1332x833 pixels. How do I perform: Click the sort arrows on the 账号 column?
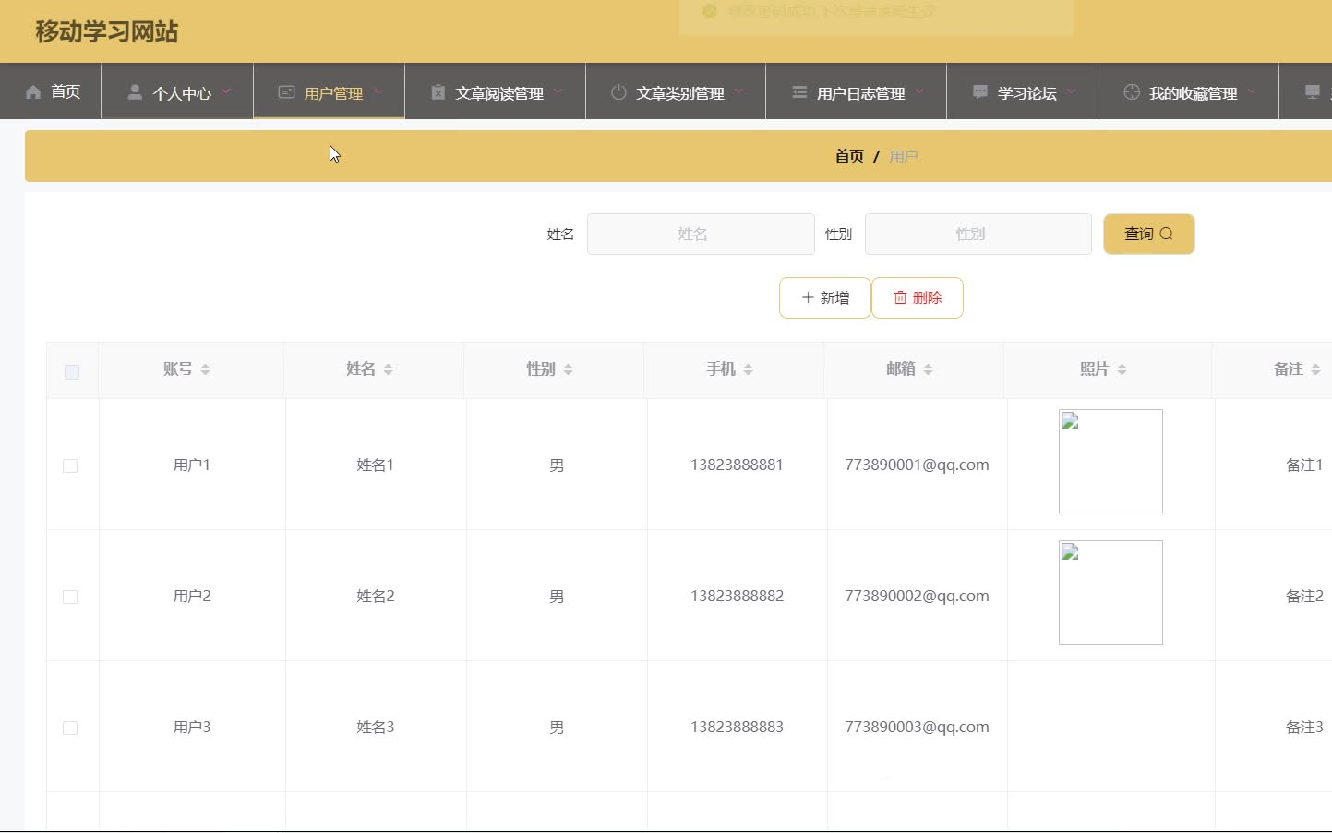(205, 369)
